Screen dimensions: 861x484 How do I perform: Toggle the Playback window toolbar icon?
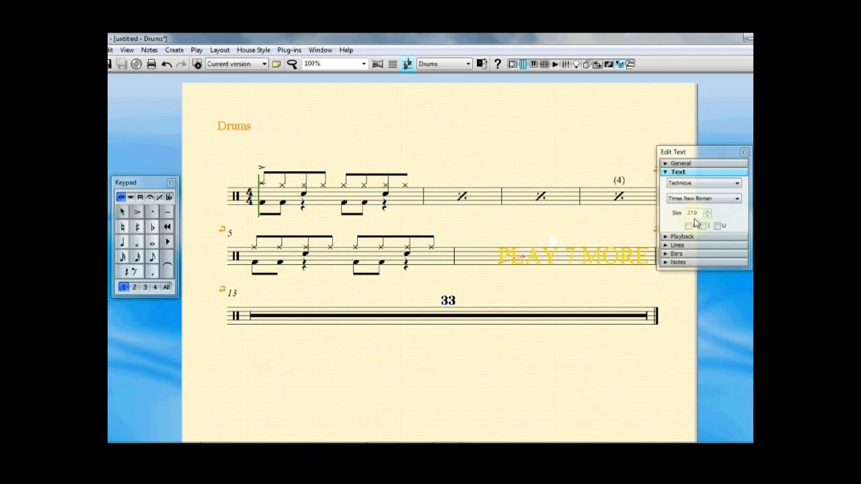click(x=554, y=64)
